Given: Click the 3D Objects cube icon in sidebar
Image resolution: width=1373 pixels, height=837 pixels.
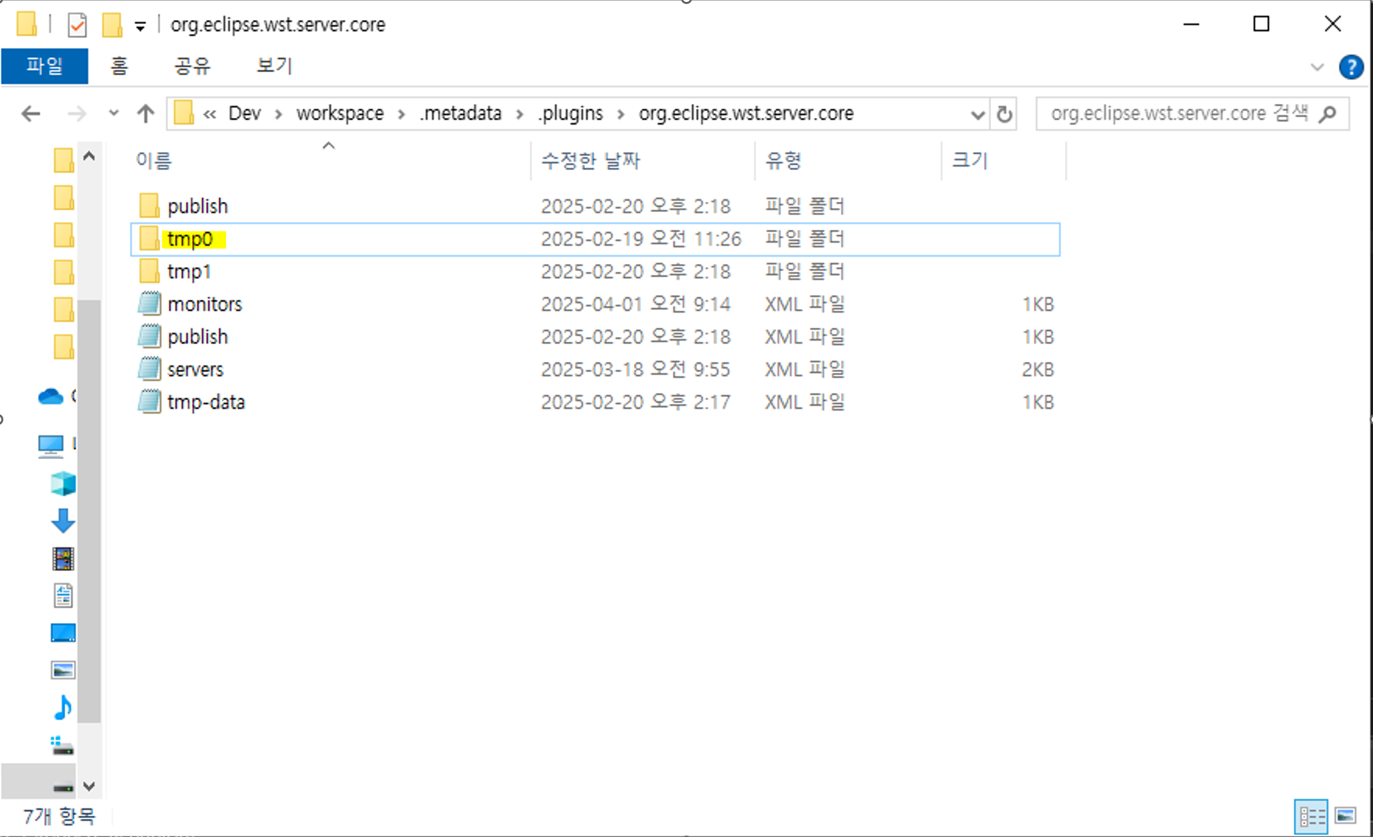Looking at the screenshot, I should click(63, 483).
